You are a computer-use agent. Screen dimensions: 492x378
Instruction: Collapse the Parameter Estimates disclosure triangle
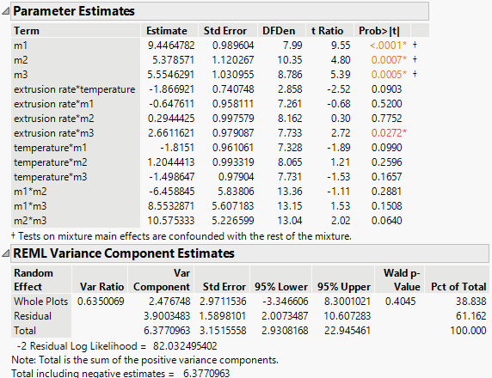(5, 11)
